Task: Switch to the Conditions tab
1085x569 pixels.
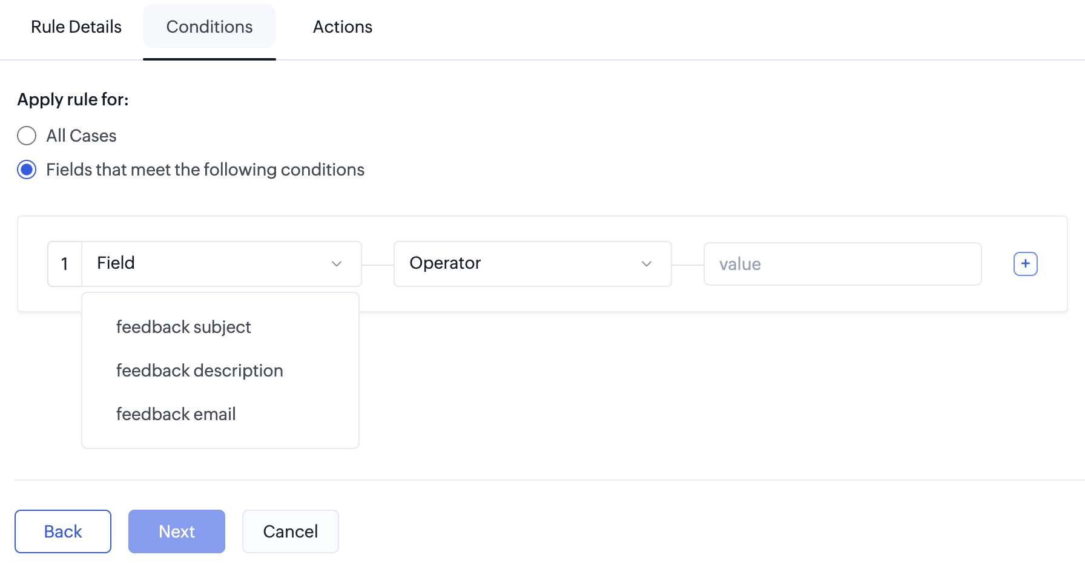Action: [x=209, y=27]
